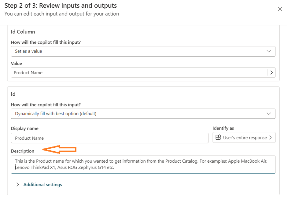Click the right arrow in the Value field

(271, 72)
